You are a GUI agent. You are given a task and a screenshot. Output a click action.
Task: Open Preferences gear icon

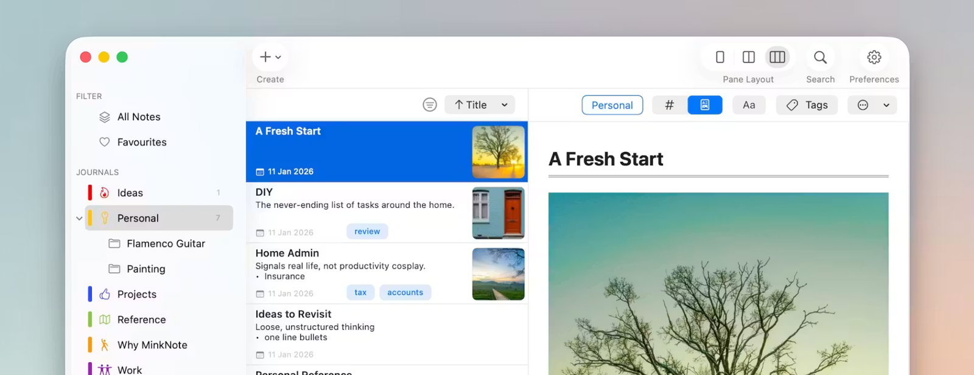[x=874, y=57]
